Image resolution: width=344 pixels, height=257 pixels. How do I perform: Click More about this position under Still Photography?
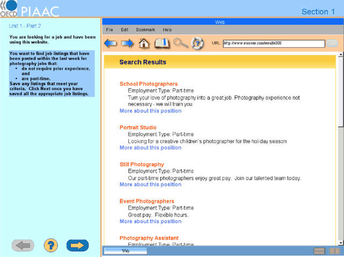click(x=150, y=185)
